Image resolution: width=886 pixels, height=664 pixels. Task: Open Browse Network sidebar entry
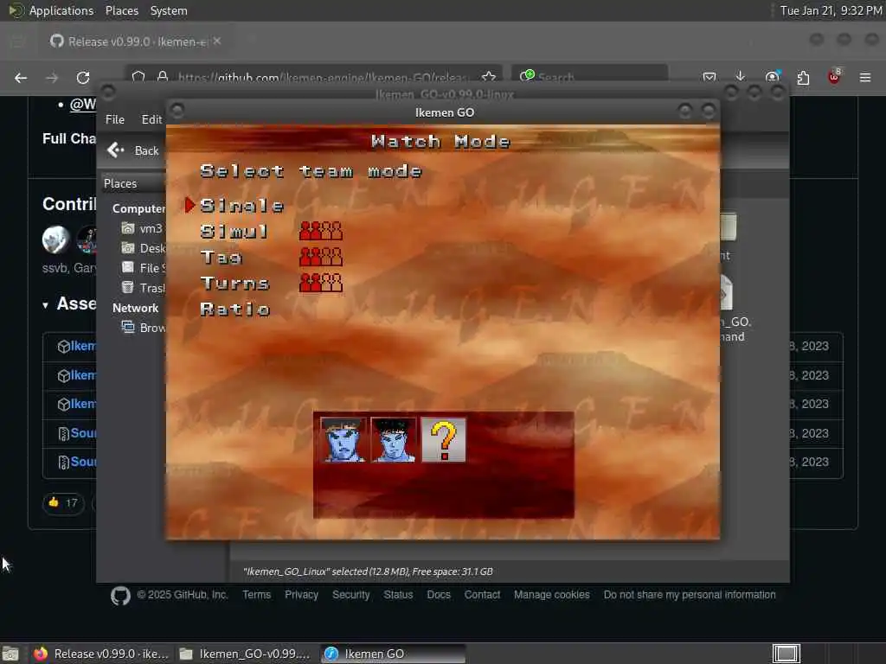coord(143,328)
